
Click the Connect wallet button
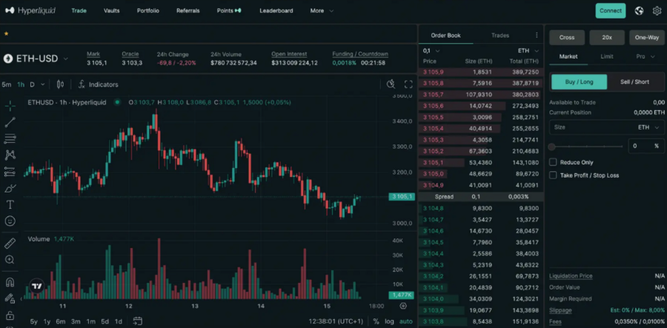pos(611,10)
